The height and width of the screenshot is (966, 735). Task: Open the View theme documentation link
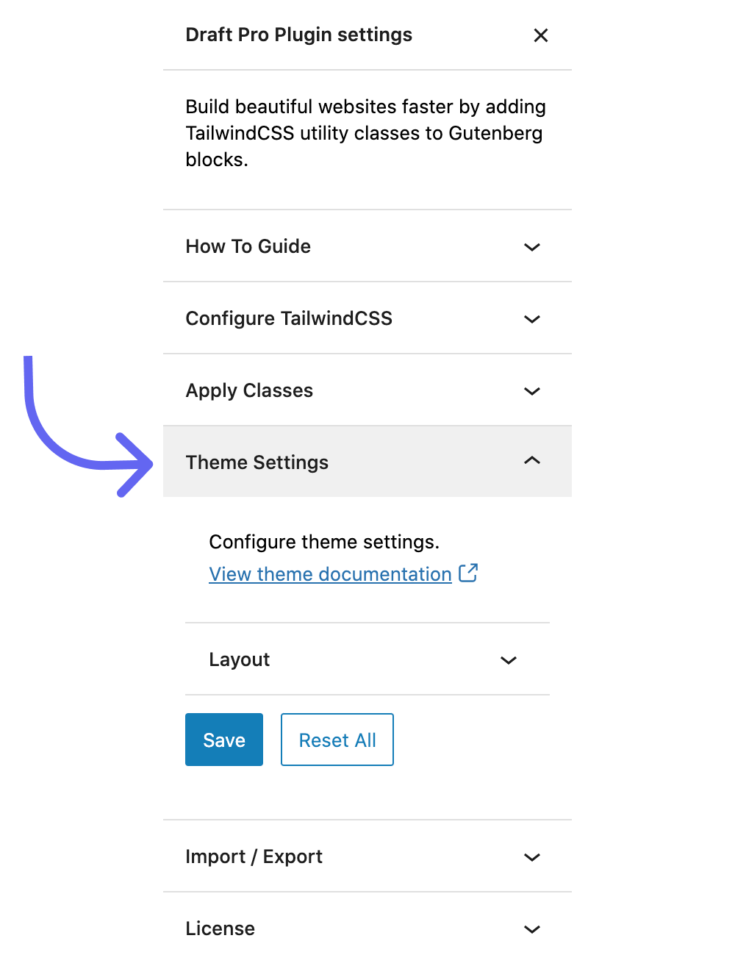click(x=330, y=574)
